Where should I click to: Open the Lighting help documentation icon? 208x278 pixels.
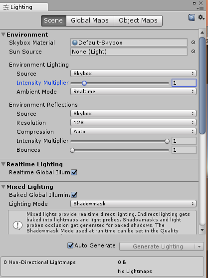pos(192,18)
